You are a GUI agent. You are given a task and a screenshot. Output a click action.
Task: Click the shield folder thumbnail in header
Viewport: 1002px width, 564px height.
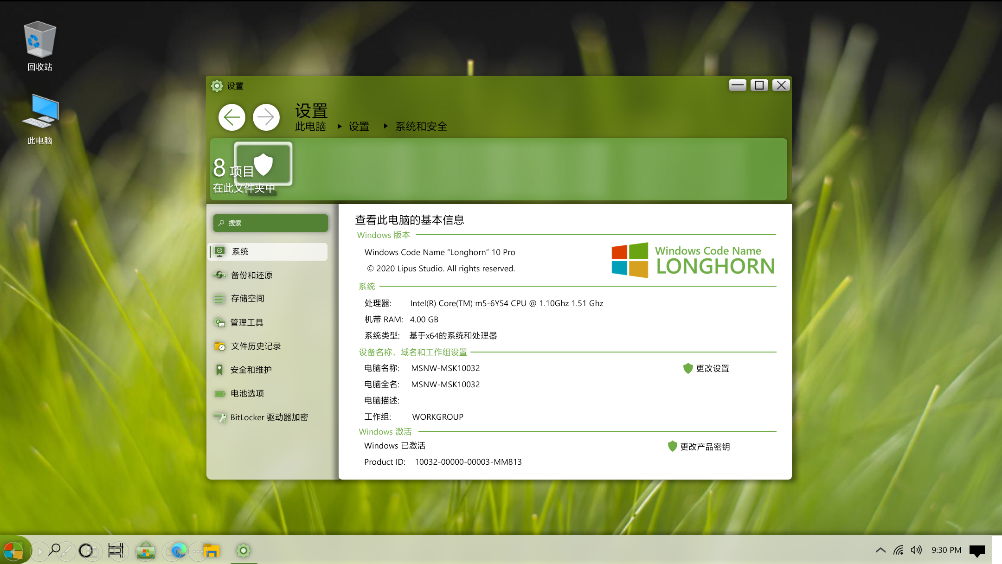[x=263, y=164]
